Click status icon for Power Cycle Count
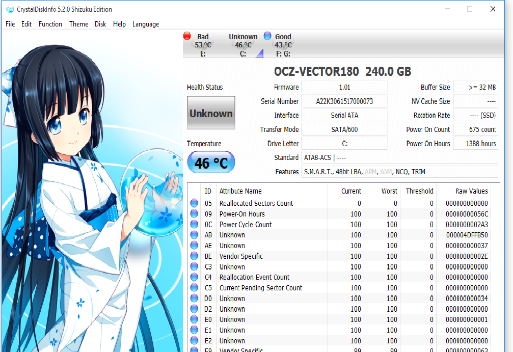 pyautogui.click(x=194, y=225)
